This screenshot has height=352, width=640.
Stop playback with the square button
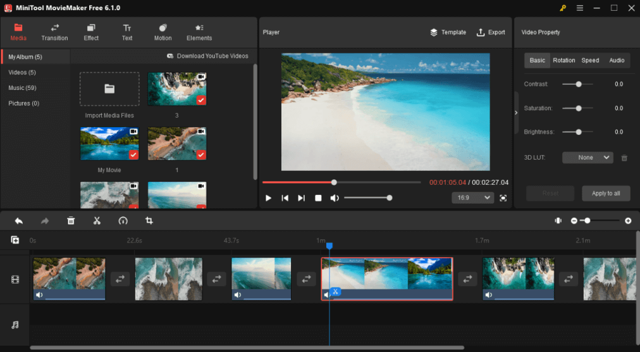318,198
